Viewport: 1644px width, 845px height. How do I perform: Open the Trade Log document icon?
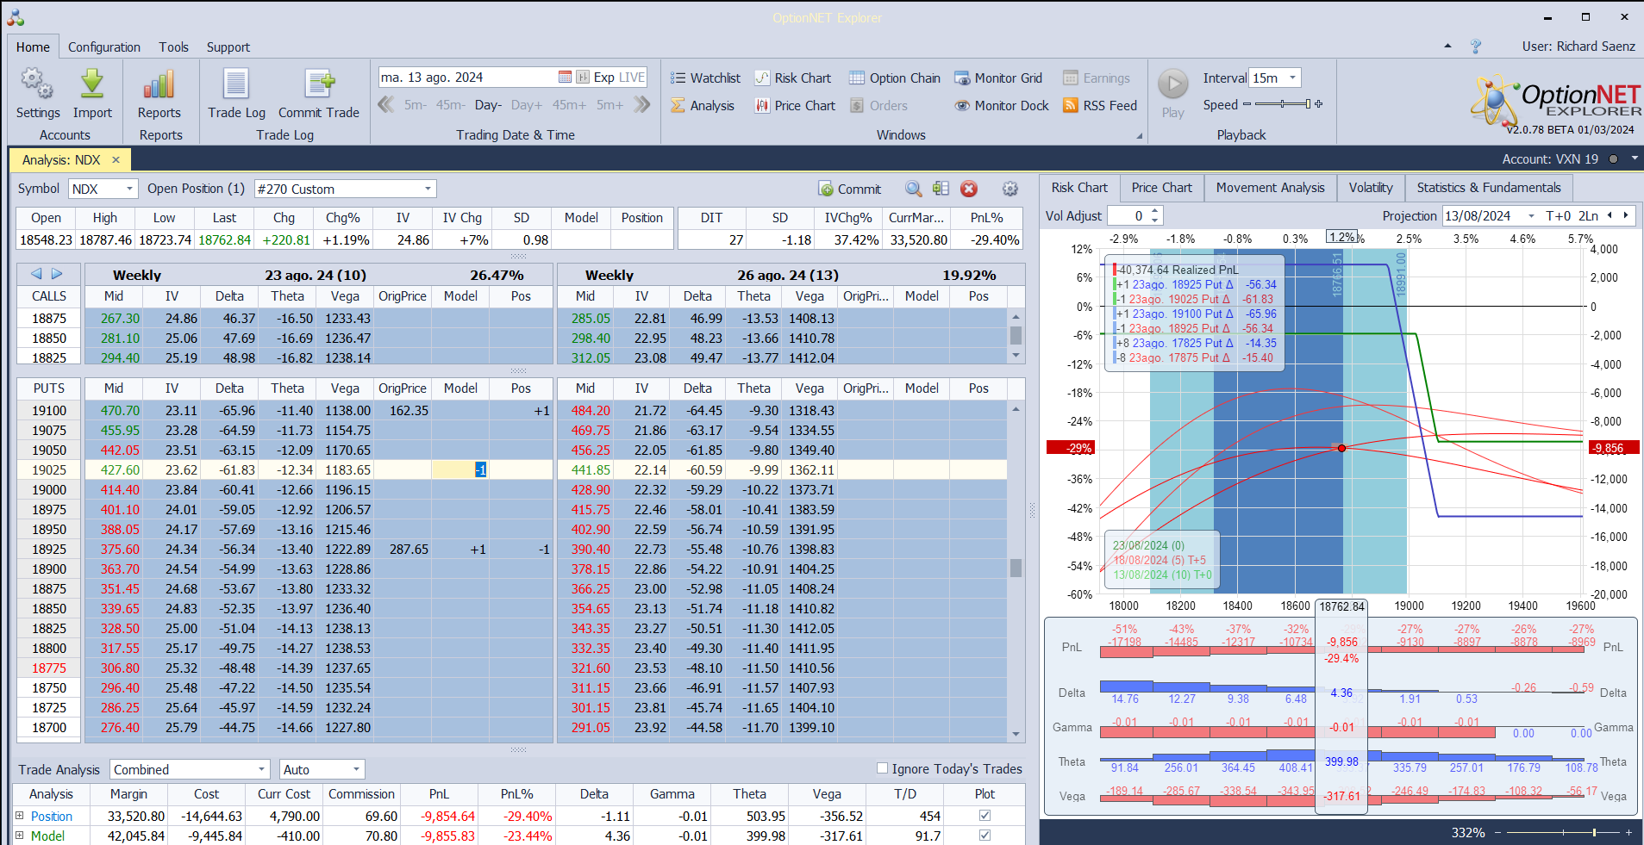click(236, 84)
